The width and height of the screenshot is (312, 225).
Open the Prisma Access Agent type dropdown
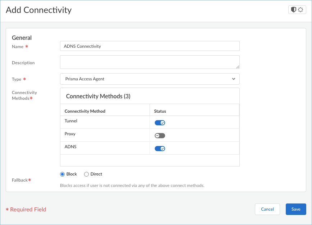(x=150, y=79)
